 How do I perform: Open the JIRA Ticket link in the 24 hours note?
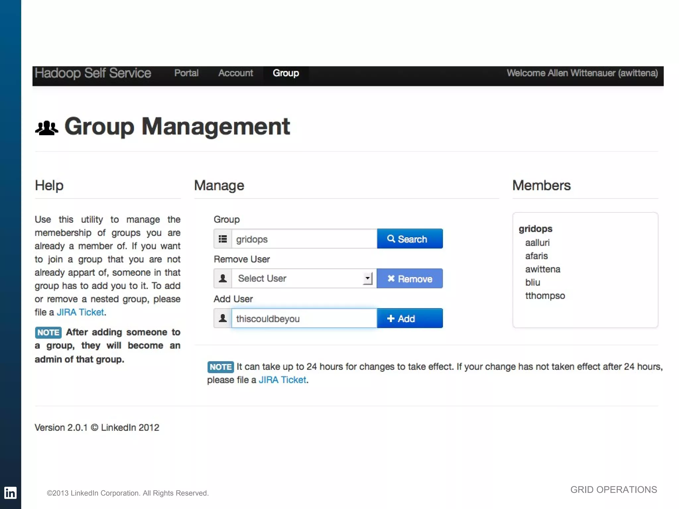click(282, 380)
